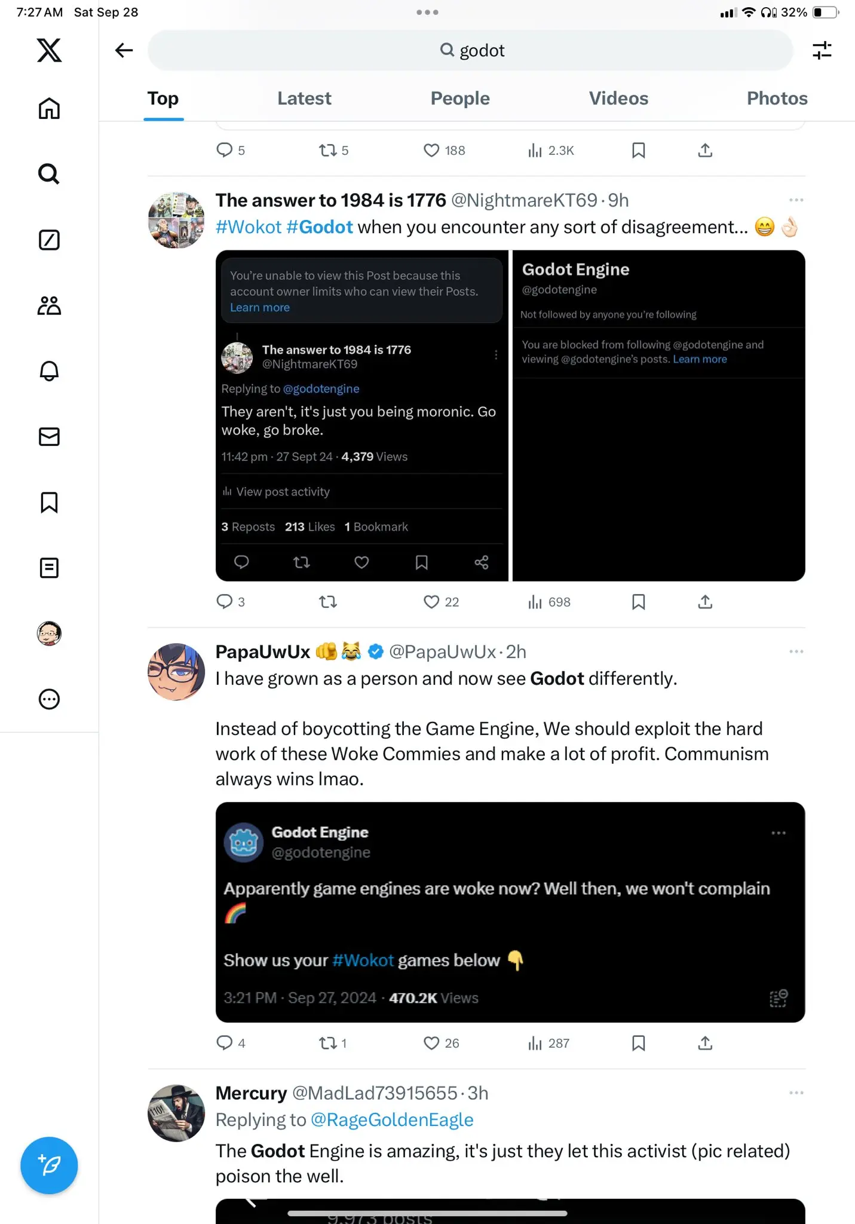Screen dimensions: 855x1224
Task: Bookmark the NightmareKT69 post
Action: tap(638, 602)
